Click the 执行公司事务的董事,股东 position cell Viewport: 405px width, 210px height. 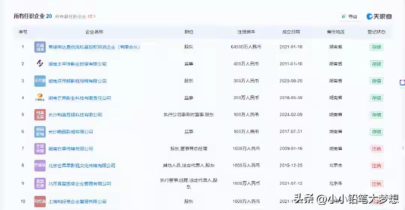click(189, 114)
